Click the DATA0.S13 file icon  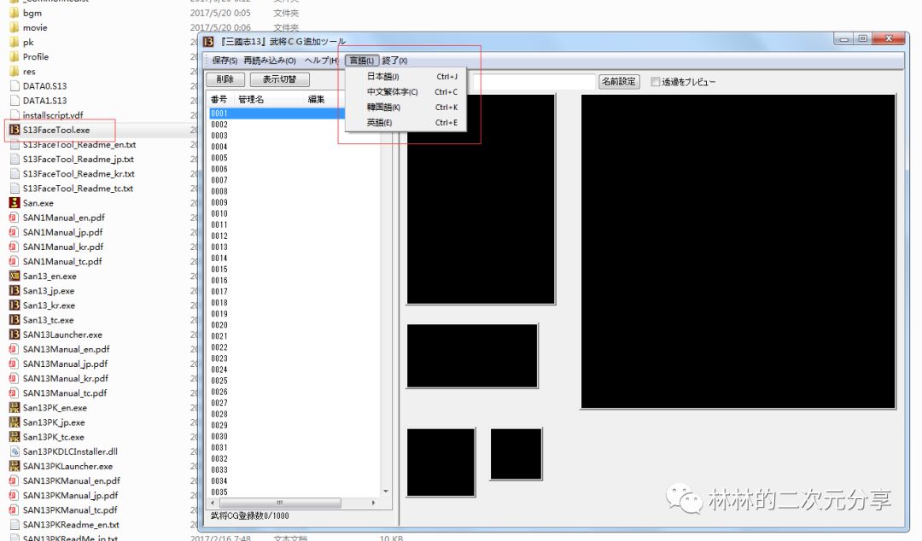click(x=15, y=86)
